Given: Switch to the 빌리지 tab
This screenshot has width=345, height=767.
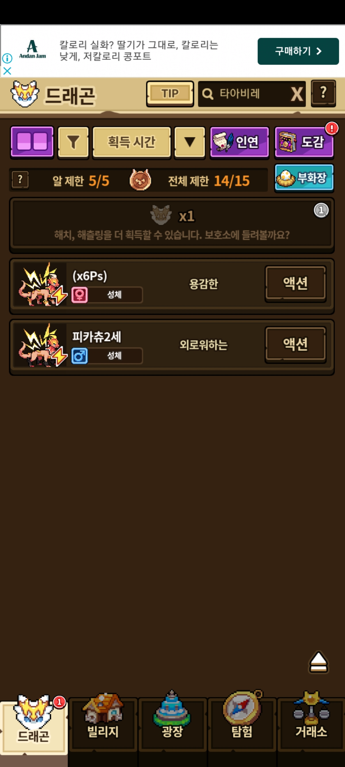Looking at the screenshot, I should 103,723.
